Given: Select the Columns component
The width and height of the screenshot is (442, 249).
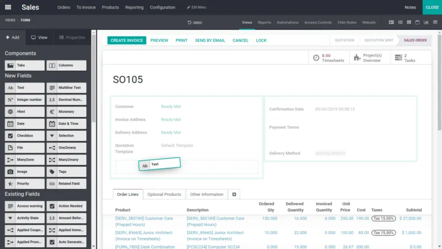Looking at the screenshot, I should point(66,66).
